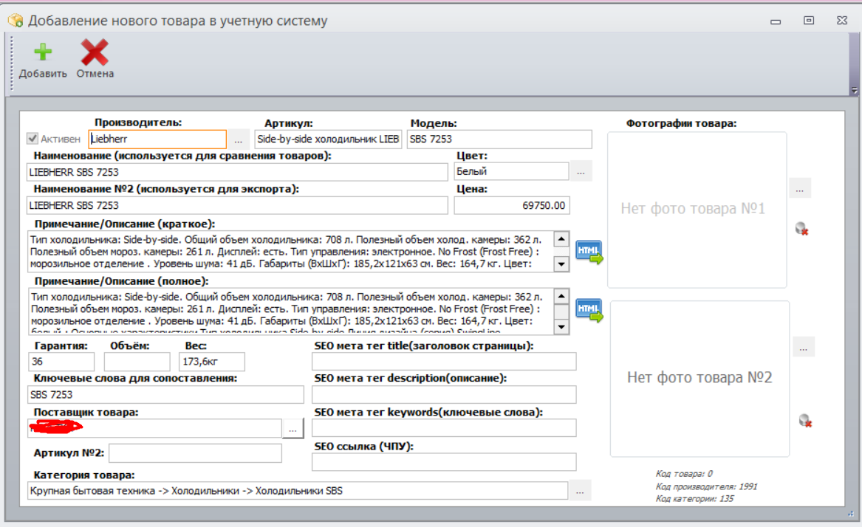This screenshot has height=527, width=862.
Task: Click the empty Объём field
Action: pyautogui.click(x=137, y=362)
